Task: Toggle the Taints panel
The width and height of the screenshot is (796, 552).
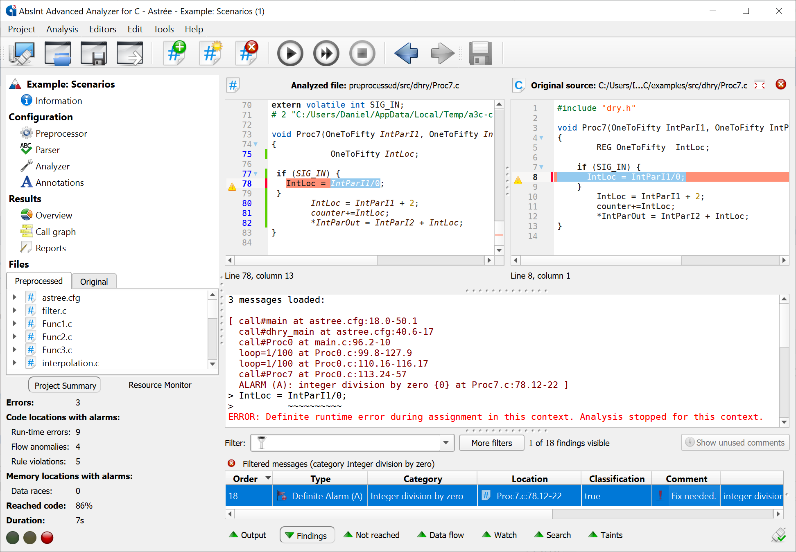Action: point(605,535)
